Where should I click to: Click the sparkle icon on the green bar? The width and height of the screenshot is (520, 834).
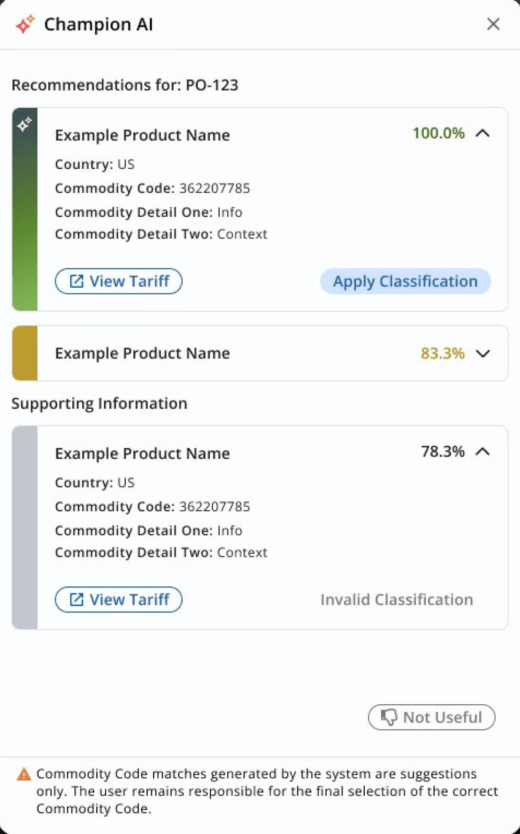[24, 124]
